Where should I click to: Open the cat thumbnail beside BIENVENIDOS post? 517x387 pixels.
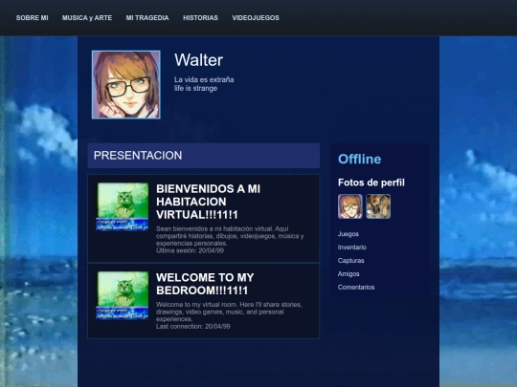pos(123,206)
